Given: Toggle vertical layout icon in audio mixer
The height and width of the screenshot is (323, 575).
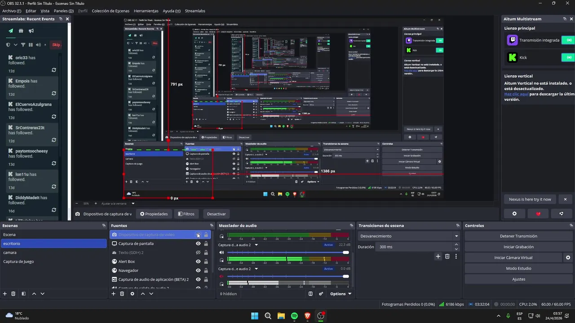Looking at the screenshot, I should pyautogui.click(x=310, y=294).
